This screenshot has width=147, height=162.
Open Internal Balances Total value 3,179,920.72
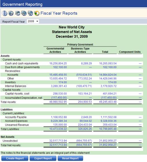click(109, 86)
